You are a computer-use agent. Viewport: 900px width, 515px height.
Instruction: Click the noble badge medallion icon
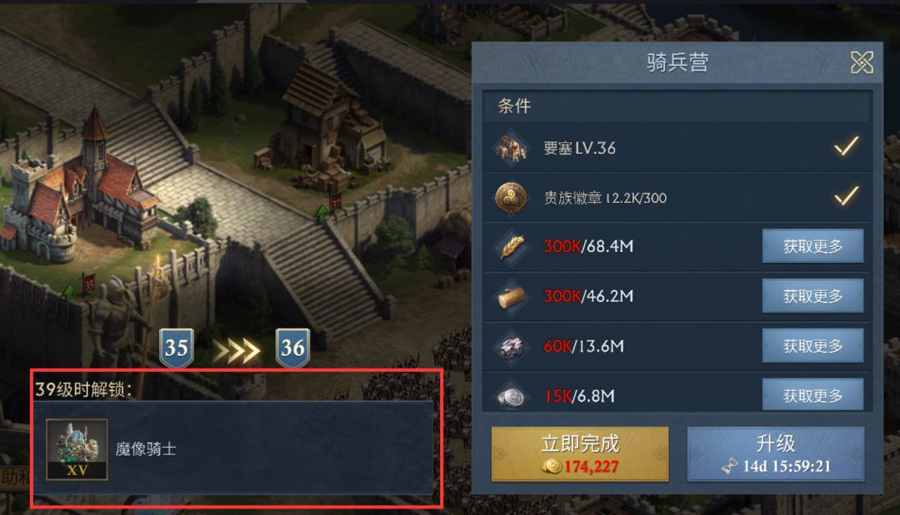(511, 198)
